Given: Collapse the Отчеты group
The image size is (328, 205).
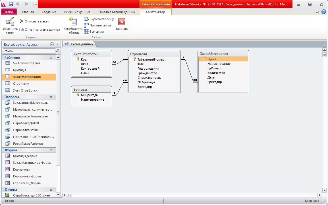Looking at the screenshot, I should click(x=51, y=190).
